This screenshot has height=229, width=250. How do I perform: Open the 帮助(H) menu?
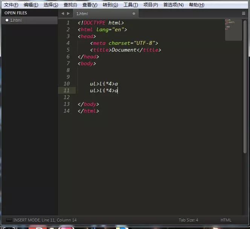point(197,5)
